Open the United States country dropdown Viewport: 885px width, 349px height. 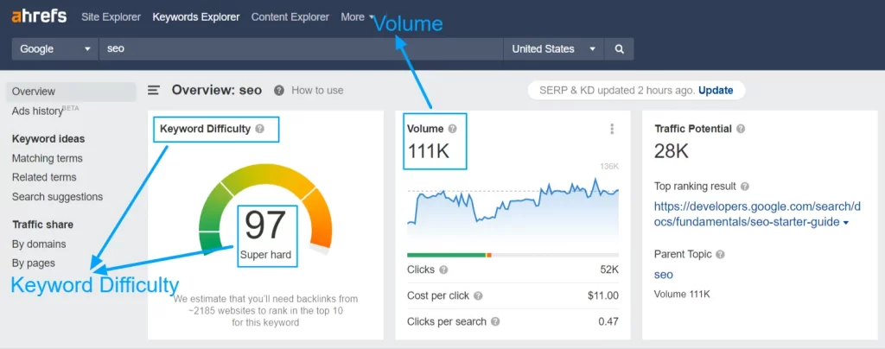click(x=553, y=49)
